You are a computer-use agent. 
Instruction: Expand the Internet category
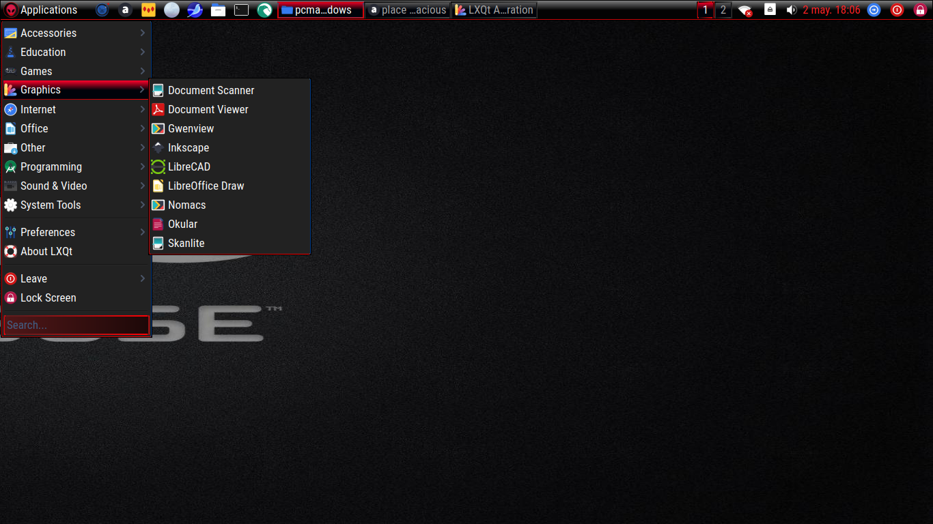pyautogui.click(x=76, y=109)
